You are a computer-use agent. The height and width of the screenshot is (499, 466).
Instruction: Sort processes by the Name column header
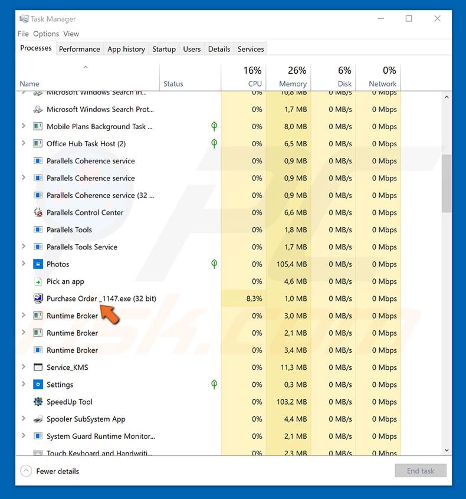click(87, 78)
